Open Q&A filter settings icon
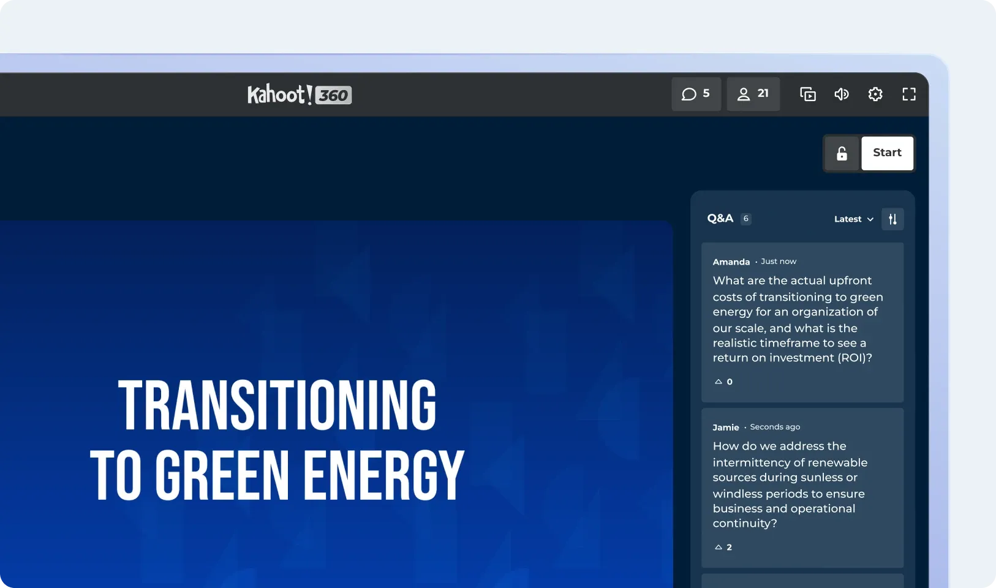Viewport: 996px width, 588px height. (x=892, y=219)
